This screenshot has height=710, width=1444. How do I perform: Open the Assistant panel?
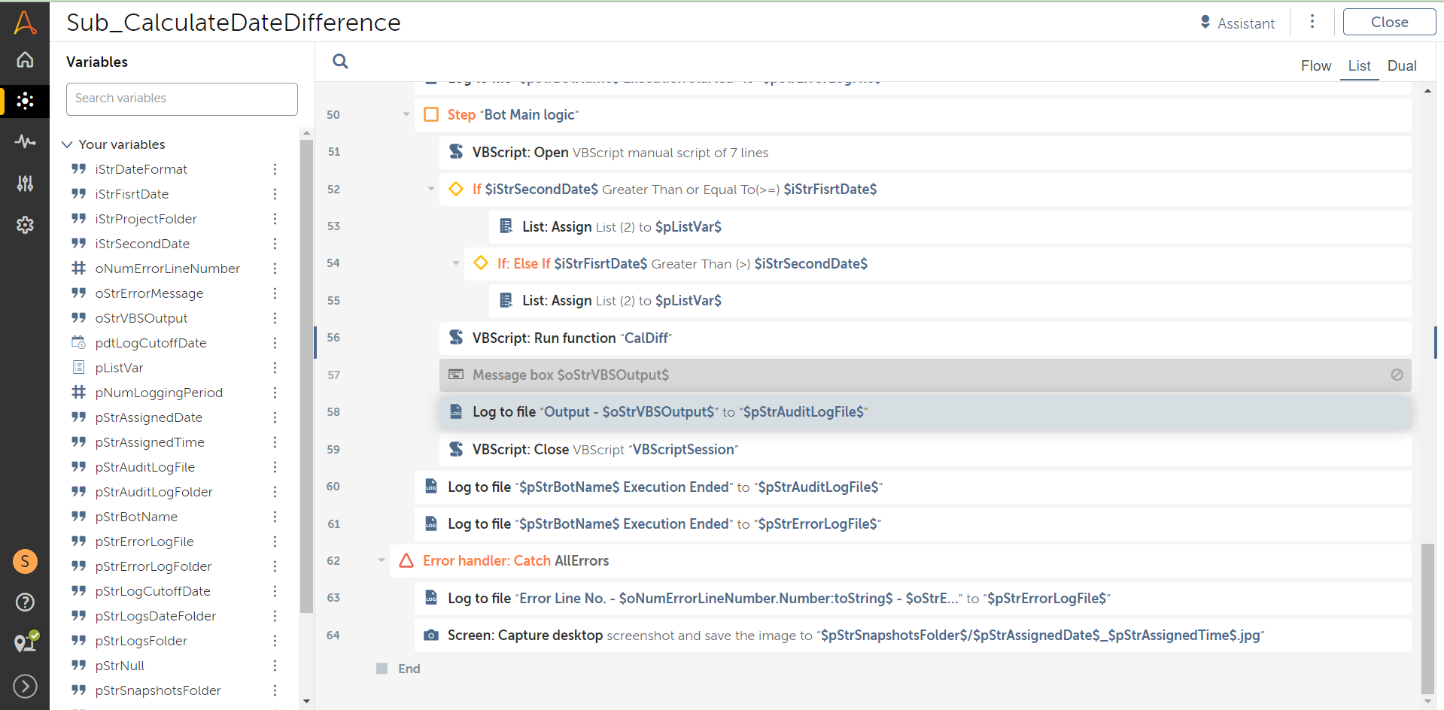pyautogui.click(x=1237, y=23)
